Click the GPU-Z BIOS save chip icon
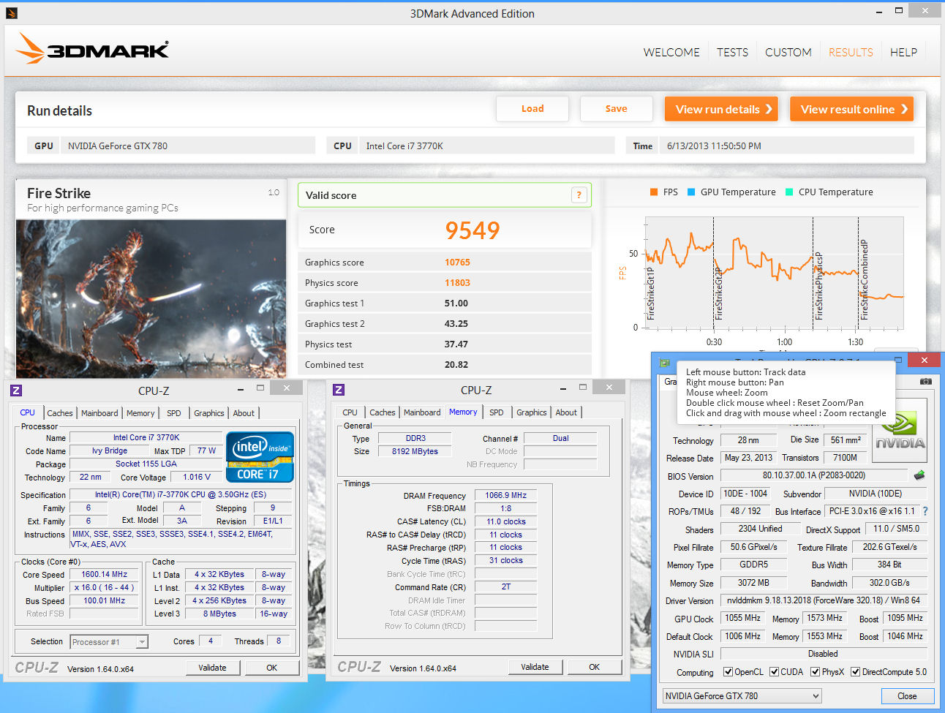 point(919,475)
